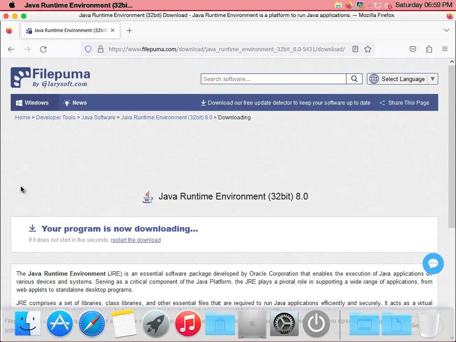
Task: Close the Java Runtime Environment tab
Action: (x=113, y=30)
